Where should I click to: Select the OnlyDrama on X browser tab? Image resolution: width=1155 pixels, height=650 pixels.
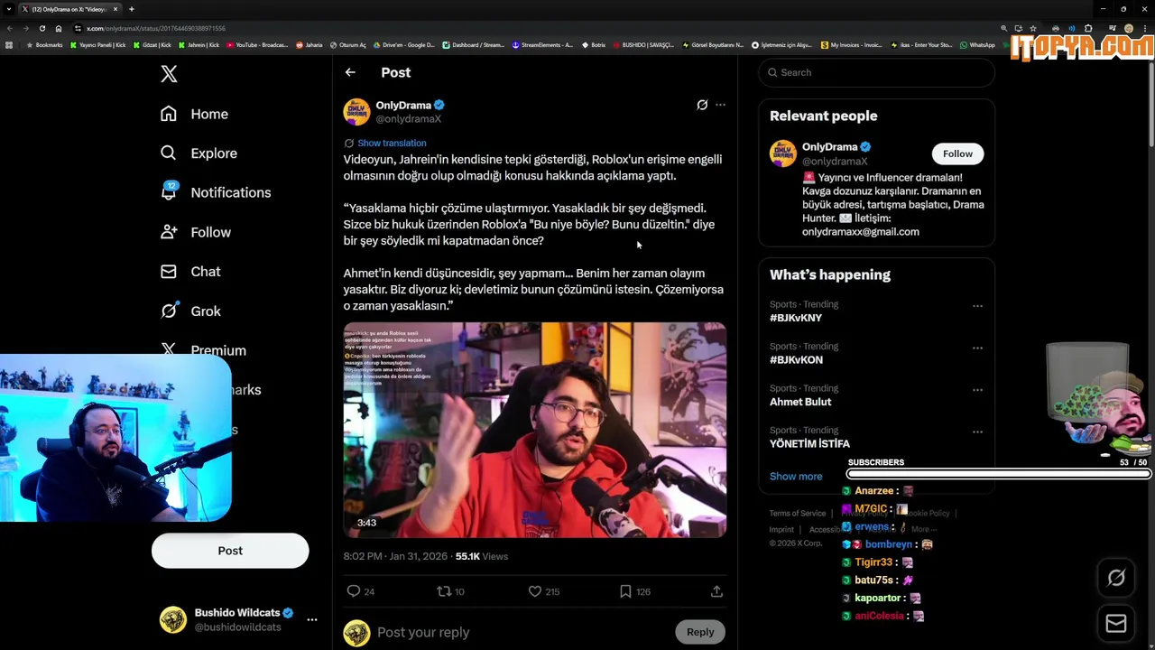point(69,9)
